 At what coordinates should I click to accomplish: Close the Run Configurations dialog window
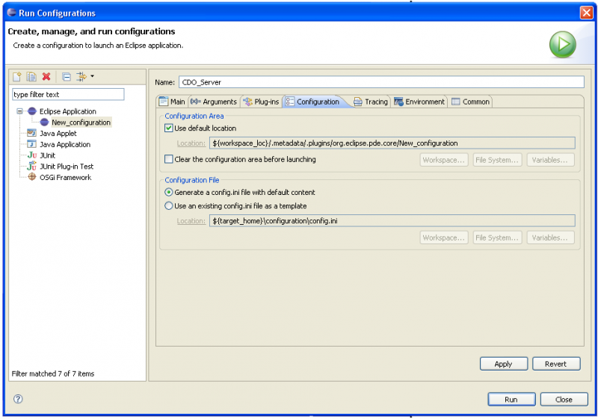tap(587, 13)
